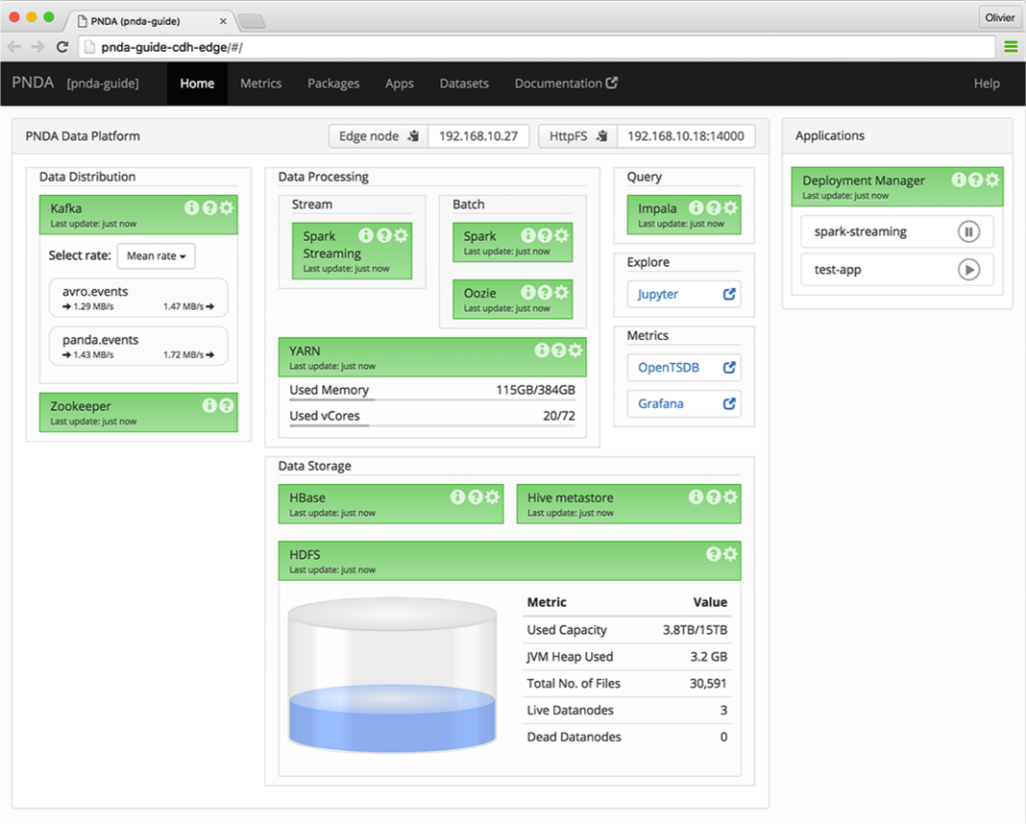
Task: Open the Impala help icon
Action: pos(714,208)
